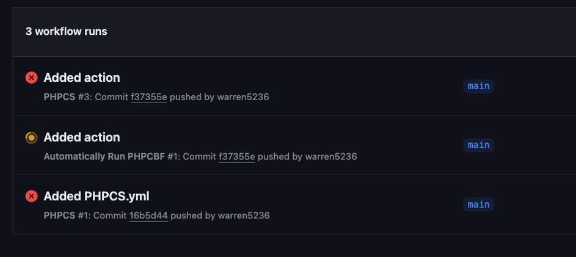
Task: Click the red failed icon for PHPCS #3
Action: pos(32,78)
